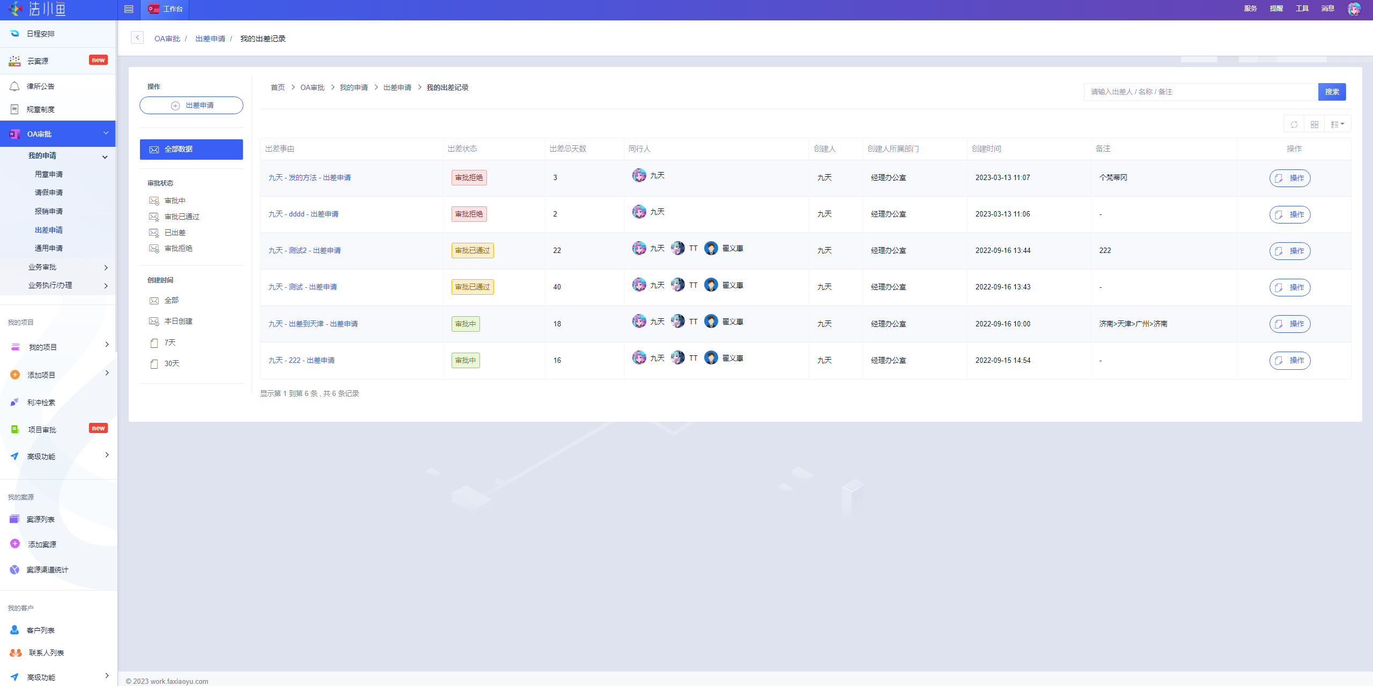This screenshot has width=1373, height=686.
Task: Select the 本日创建 time filter
Action: point(178,321)
